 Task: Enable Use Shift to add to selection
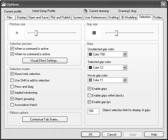pos(12,80)
